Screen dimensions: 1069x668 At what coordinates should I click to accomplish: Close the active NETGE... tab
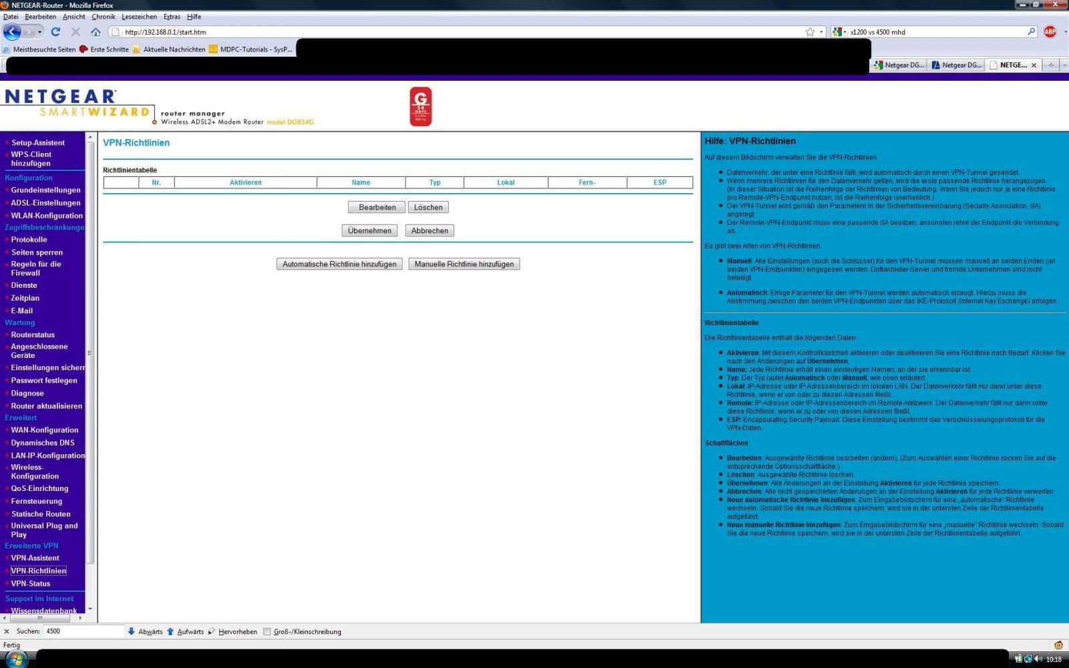1034,65
